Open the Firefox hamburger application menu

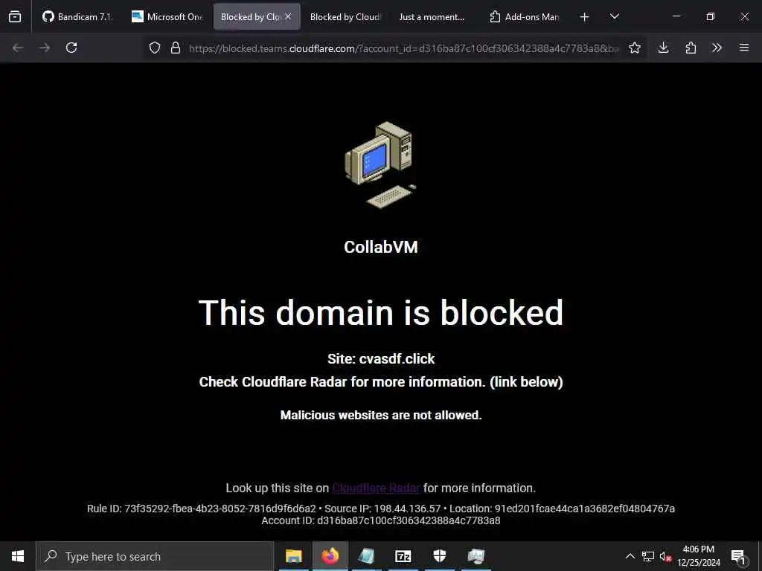[744, 48]
